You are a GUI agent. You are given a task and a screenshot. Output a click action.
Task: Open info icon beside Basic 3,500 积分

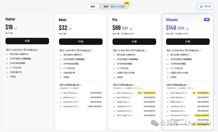pos(92,51)
